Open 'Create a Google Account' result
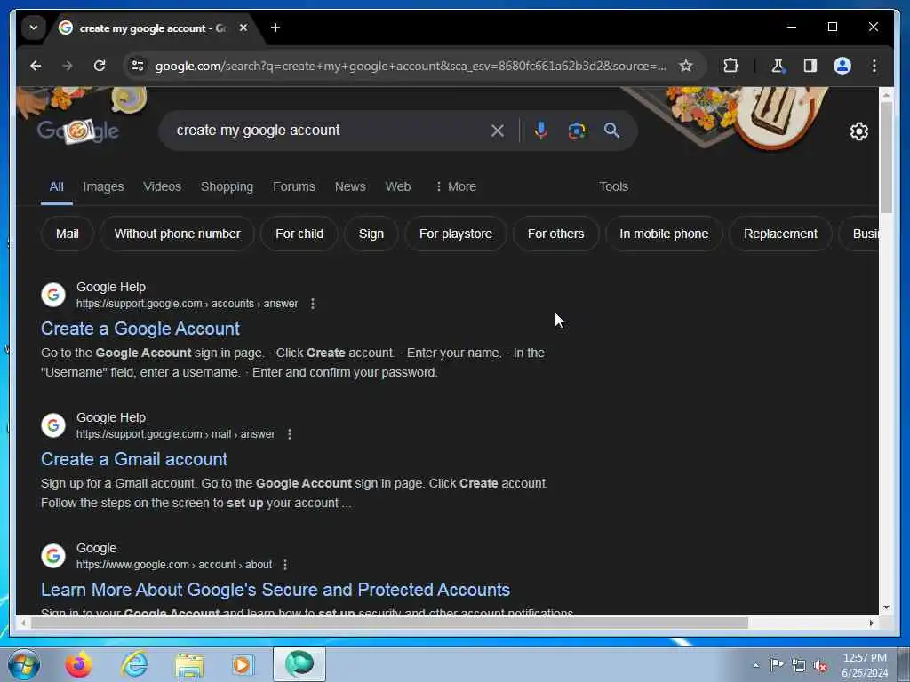Screen dimensions: 910x682 click(x=140, y=329)
